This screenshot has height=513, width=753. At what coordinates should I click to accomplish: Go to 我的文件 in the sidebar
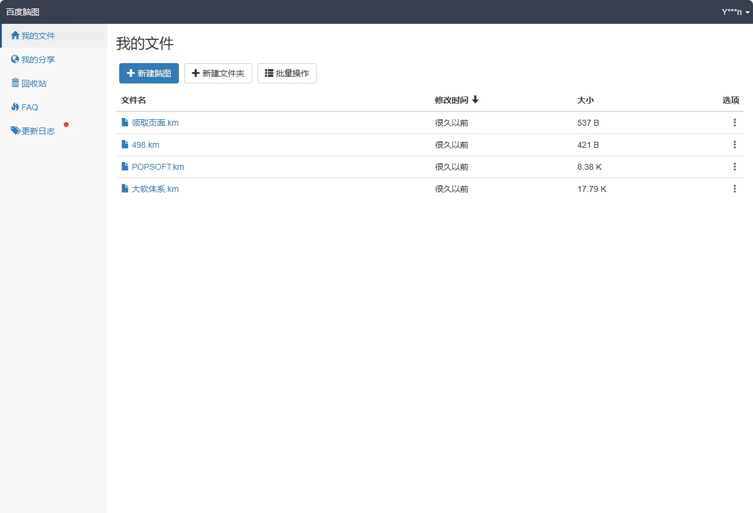click(x=38, y=36)
